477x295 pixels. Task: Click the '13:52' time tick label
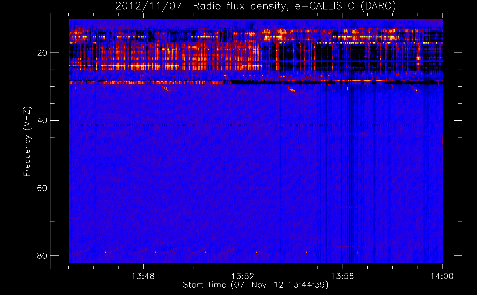click(243, 276)
